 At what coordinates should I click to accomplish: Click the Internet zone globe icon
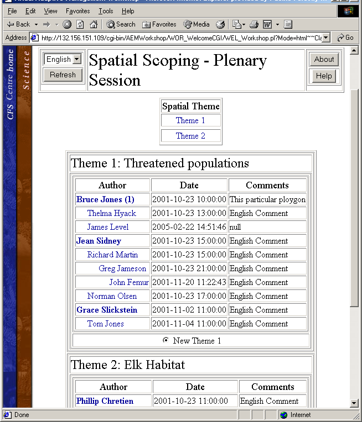(283, 415)
